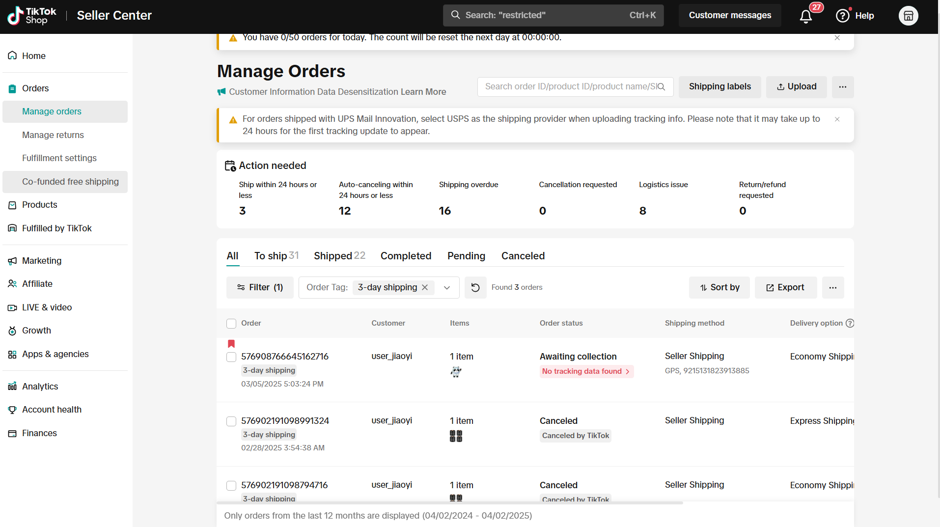Switch to the To ship tab
940x527 pixels.
(x=276, y=256)
